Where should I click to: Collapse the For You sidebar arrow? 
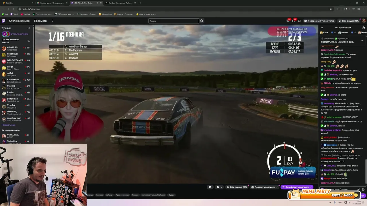pos(29,28)
